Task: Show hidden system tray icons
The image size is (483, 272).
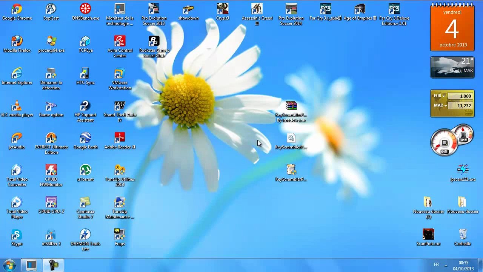Action: click(x=446, y=265)
